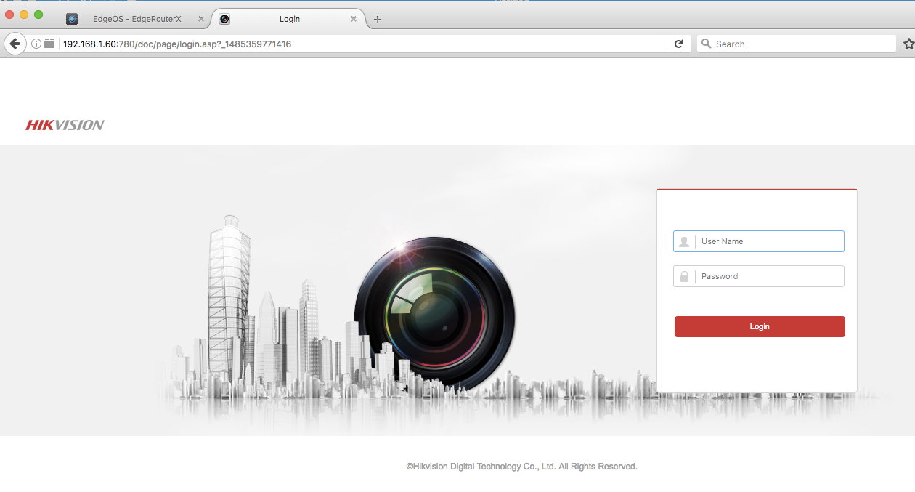Click the Hikvision logo
915x492 pixels.
[x=65, y=125]
